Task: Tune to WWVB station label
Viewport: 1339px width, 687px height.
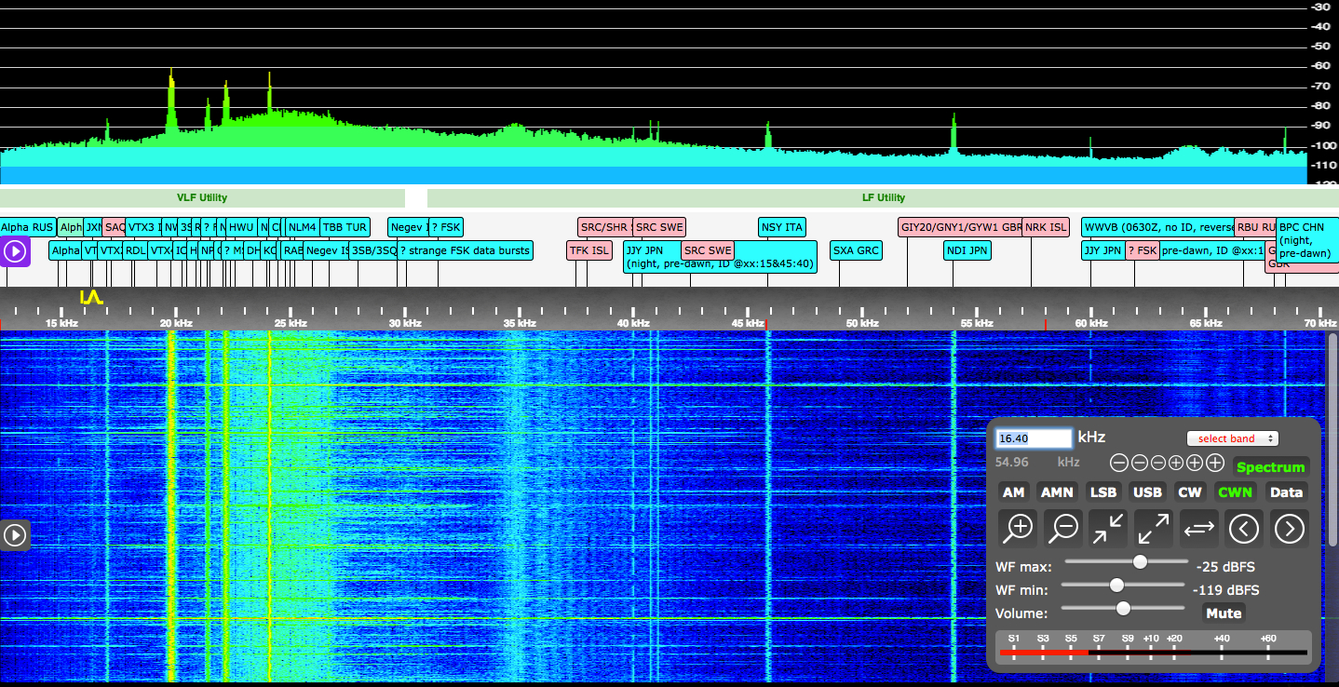Action: (1157, 227)
